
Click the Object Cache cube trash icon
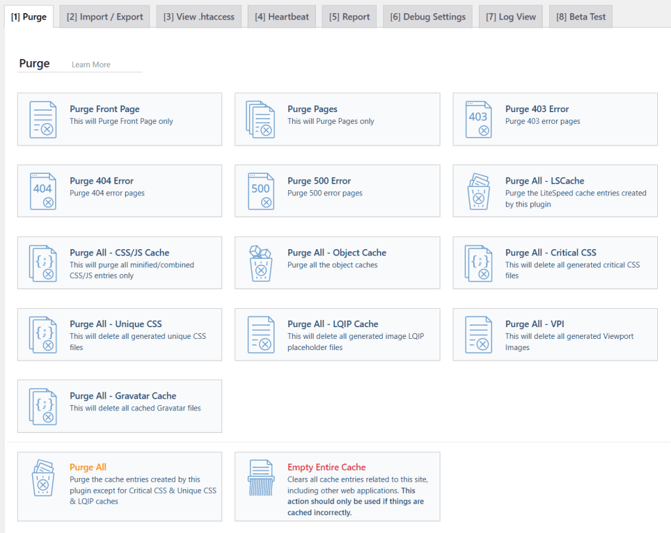(261, 262)
